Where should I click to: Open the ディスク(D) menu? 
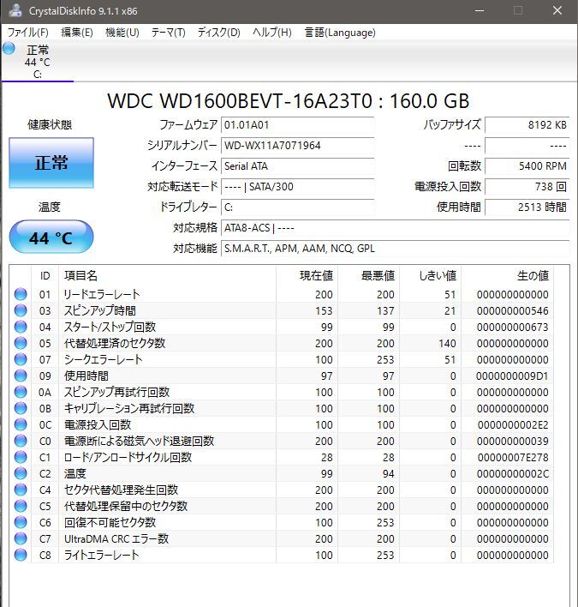point(219,33)
